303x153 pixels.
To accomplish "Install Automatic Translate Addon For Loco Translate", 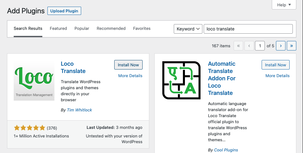I will coord(275,65).
